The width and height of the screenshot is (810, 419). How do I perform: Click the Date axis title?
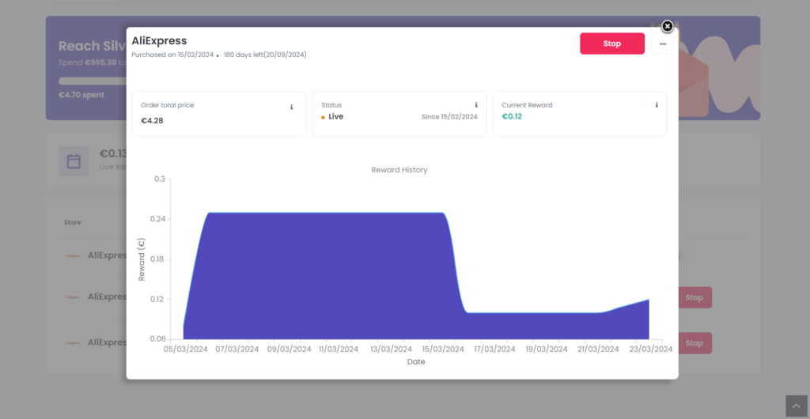point(416,362)
